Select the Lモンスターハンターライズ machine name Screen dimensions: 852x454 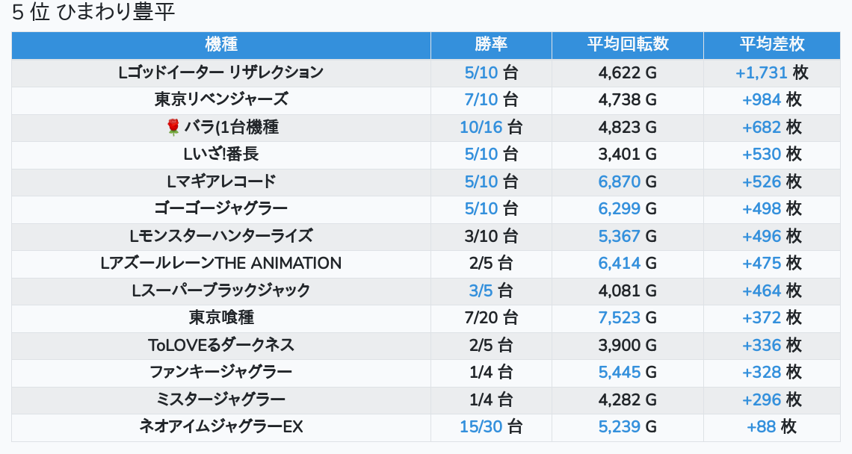(x=221, y=236)
